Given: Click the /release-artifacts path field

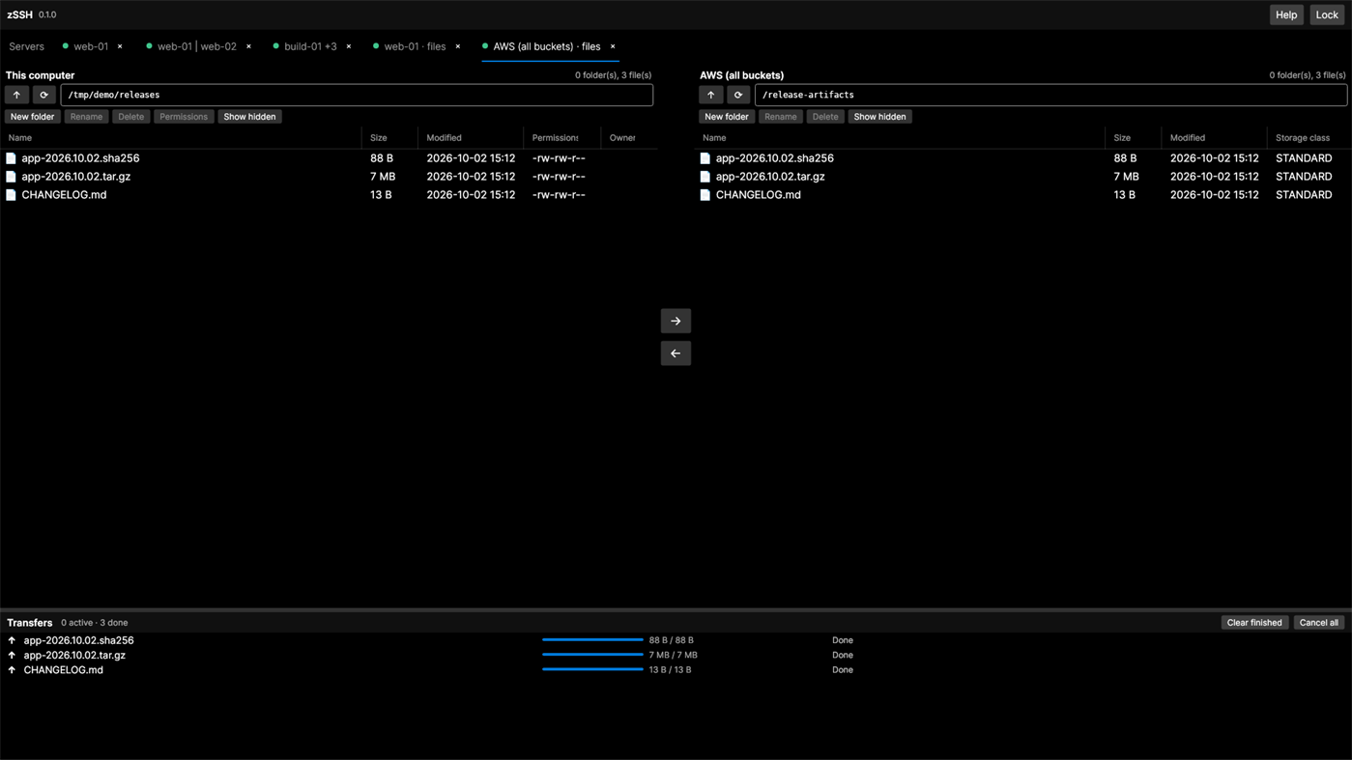Looking at the screenshot, I should click(x=1050, y=95).
